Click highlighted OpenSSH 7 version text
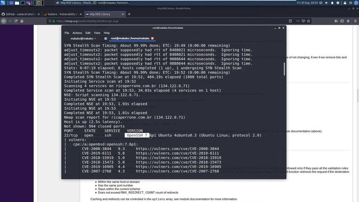Image resolution: width=359 pixels, height=202 pixels. pos(137,135)
